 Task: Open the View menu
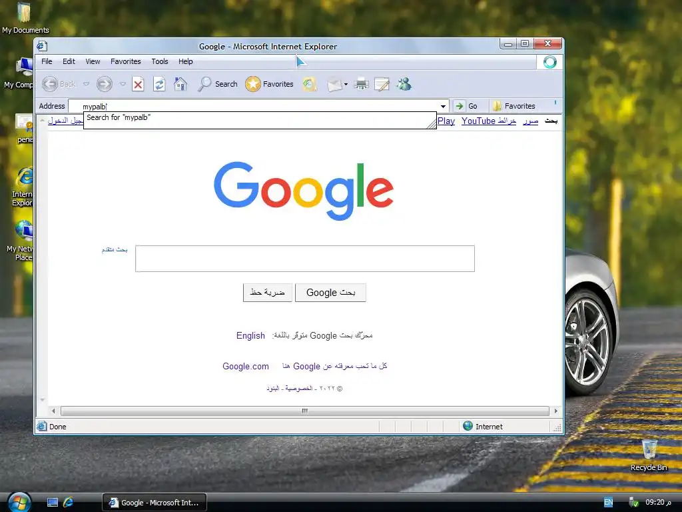[93, 61]
